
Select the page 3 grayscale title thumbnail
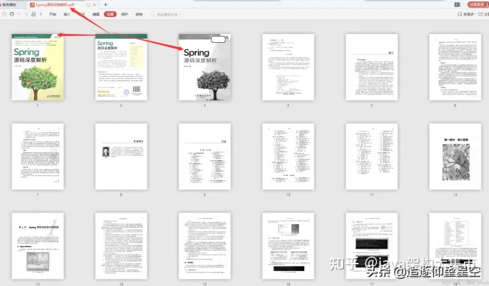pos(205,67)
